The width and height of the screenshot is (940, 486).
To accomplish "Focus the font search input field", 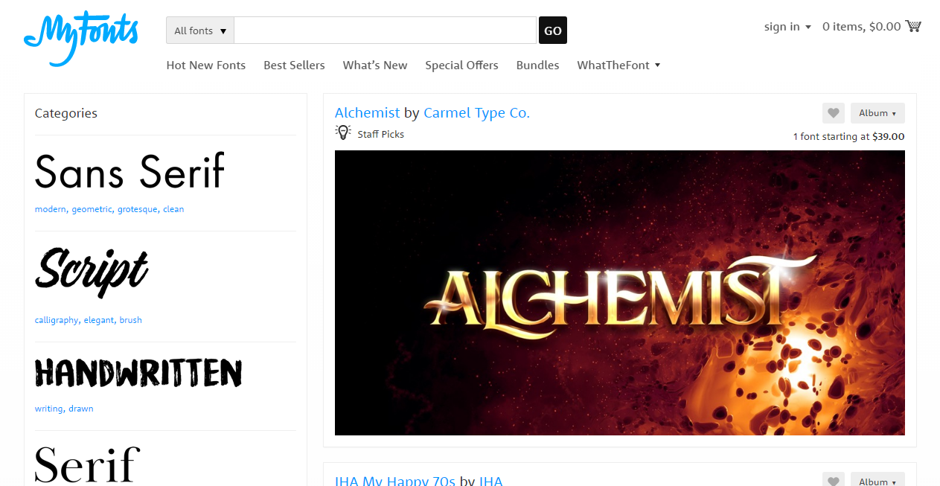I will [x=386, y=31].
